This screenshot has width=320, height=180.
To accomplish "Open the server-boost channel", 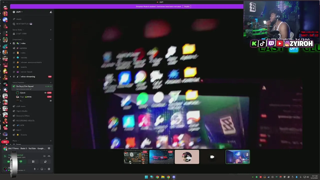I will tap(32, 72).
